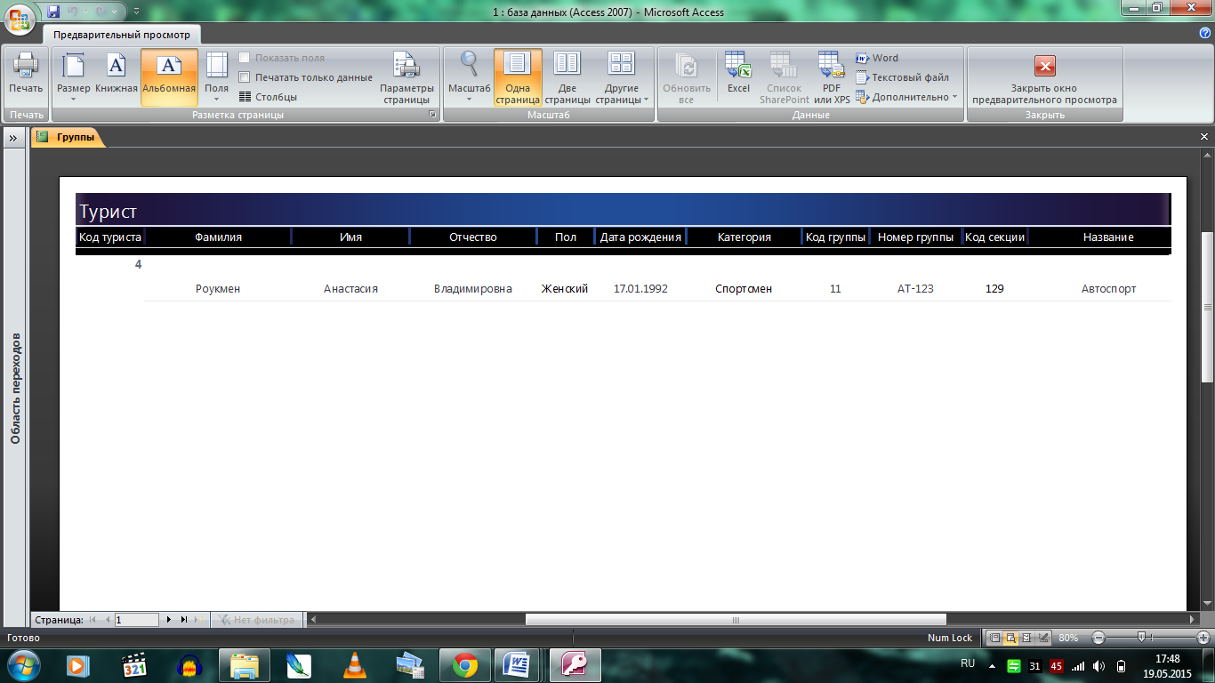
Task: Open Другие страницы dropdown
Action: coord(621,77)
